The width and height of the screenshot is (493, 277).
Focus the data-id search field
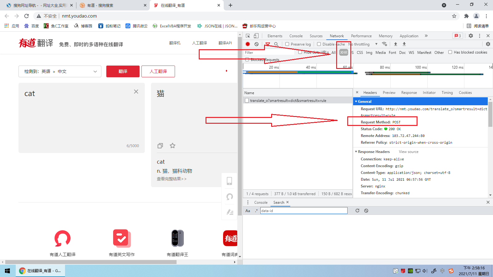[x=304, y=211]
